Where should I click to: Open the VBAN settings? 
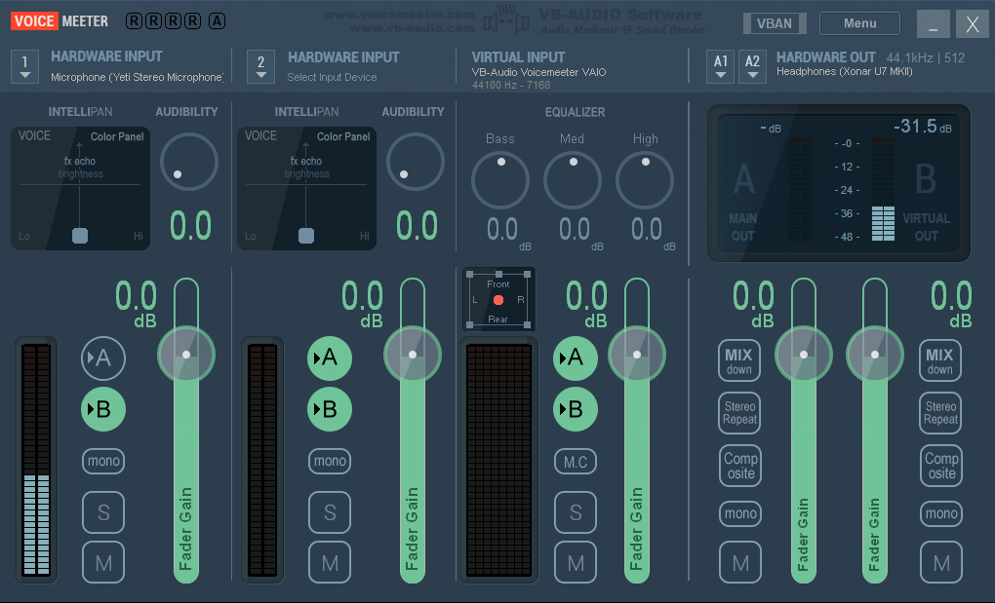pos(775,23)
